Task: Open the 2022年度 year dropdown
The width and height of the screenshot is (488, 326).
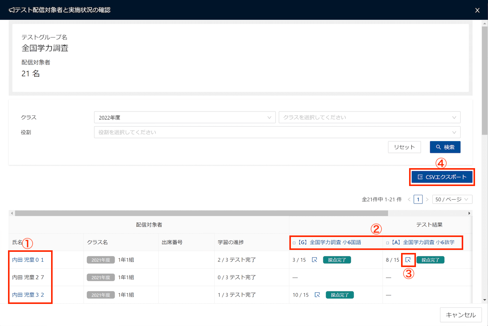Action: pos(185,118)
